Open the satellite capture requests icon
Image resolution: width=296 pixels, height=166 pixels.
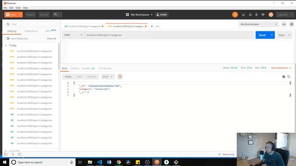point(244,15)
